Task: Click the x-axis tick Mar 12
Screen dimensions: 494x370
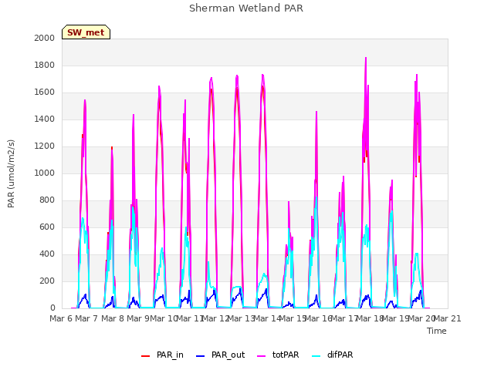Action: [215, 318]
